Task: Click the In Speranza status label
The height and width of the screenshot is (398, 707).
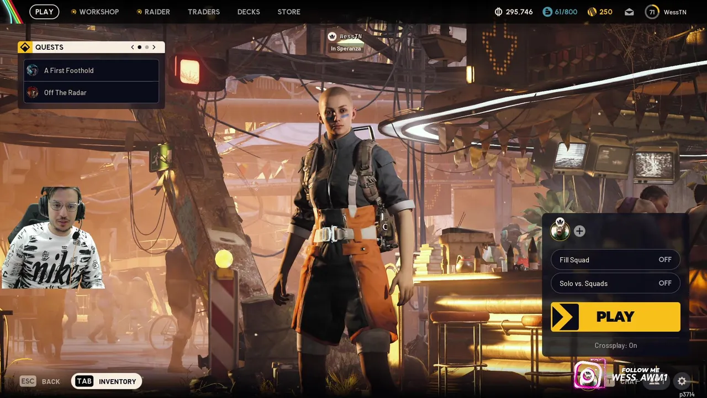Action: click(346, 49)
